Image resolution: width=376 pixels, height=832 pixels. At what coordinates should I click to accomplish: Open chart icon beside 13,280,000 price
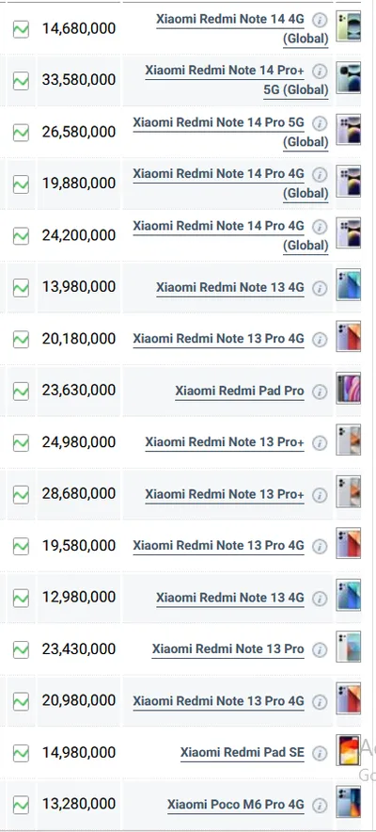pos(21,805)
